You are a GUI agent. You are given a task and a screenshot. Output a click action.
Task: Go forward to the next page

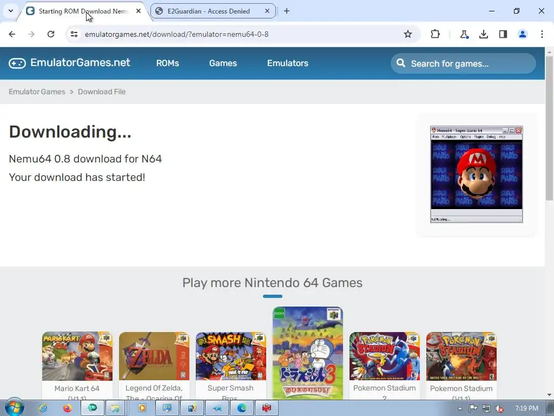coord(31,34)
